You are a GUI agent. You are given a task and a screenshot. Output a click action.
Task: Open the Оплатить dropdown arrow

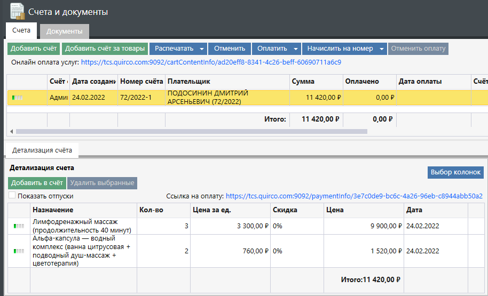coord(296,49)
